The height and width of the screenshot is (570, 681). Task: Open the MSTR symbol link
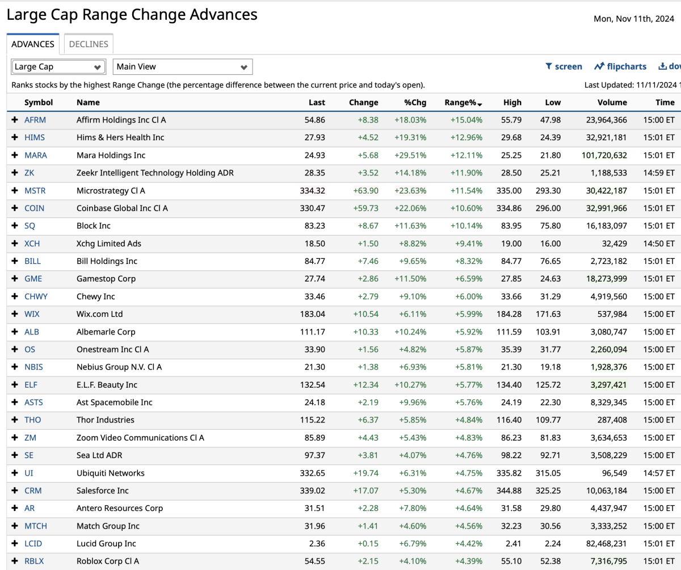[35, 191]
